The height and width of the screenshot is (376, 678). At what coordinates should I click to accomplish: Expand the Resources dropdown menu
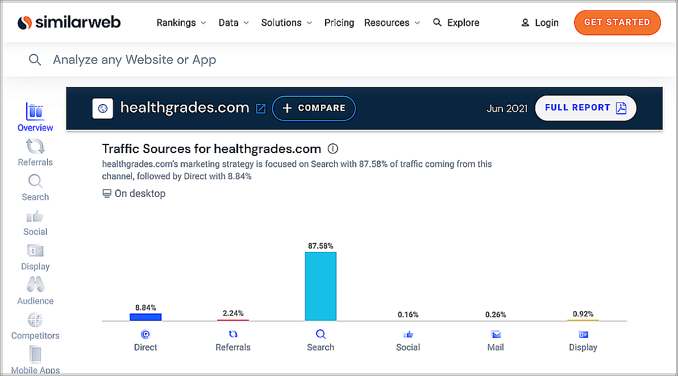392,23
